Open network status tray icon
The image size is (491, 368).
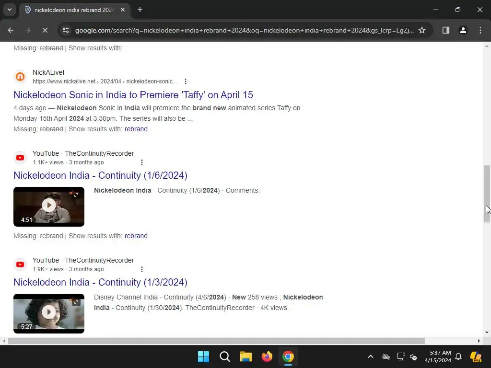click(401, 356)
